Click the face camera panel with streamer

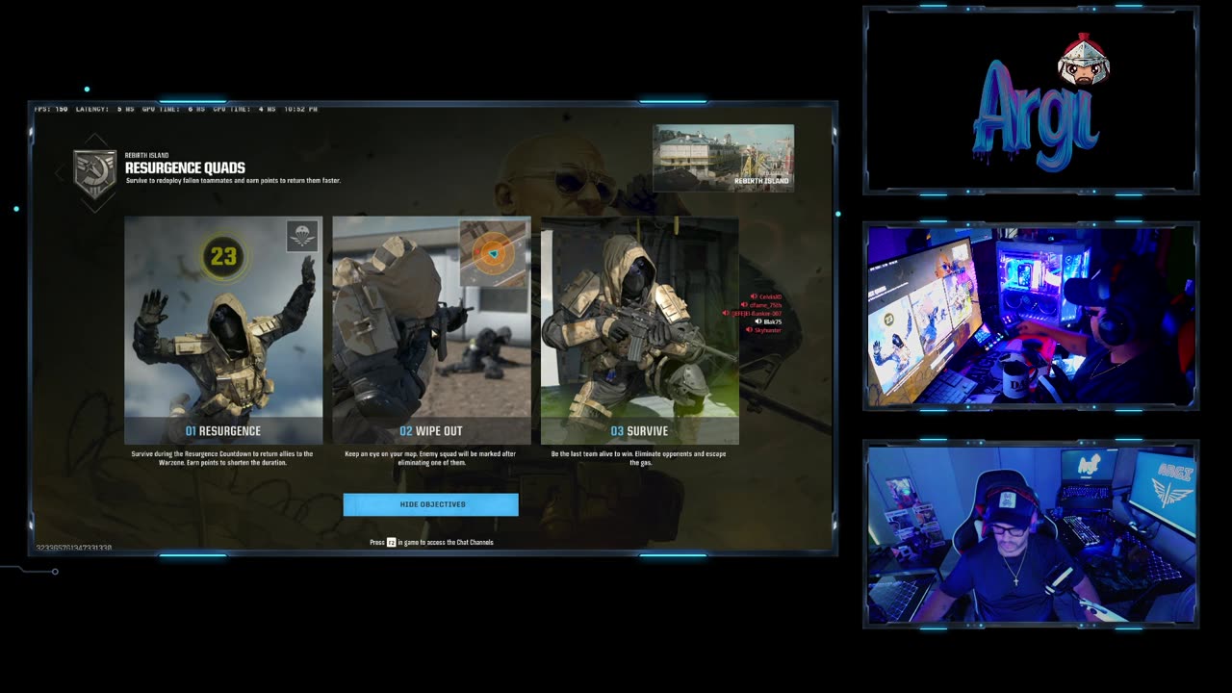click(1031, 534)
